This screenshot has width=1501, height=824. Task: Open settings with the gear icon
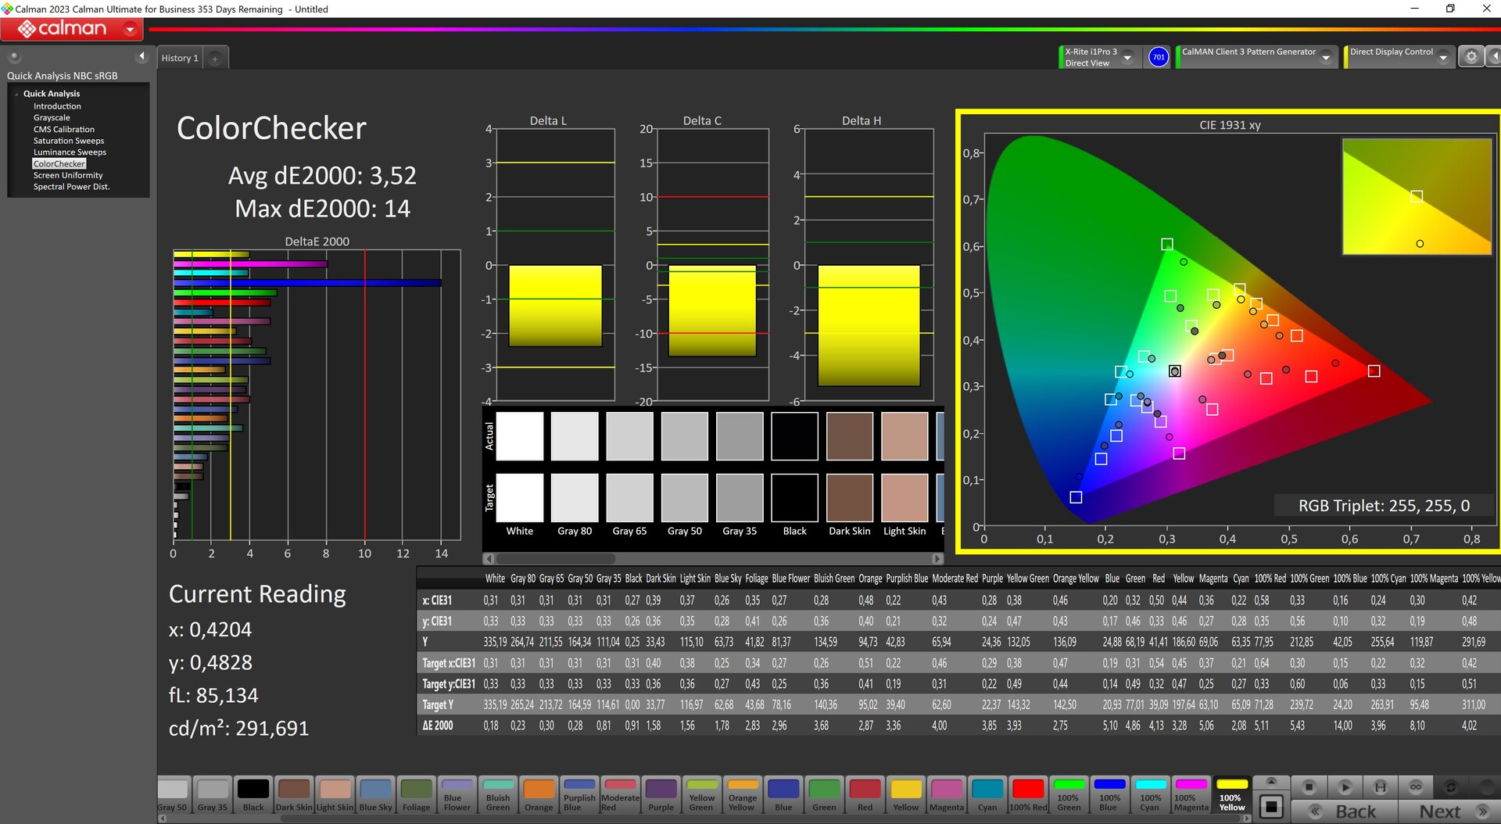pos(1471,57)
